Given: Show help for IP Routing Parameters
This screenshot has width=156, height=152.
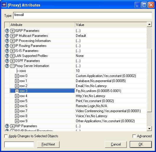Looking at the screenshot, I should pos(7,46).
